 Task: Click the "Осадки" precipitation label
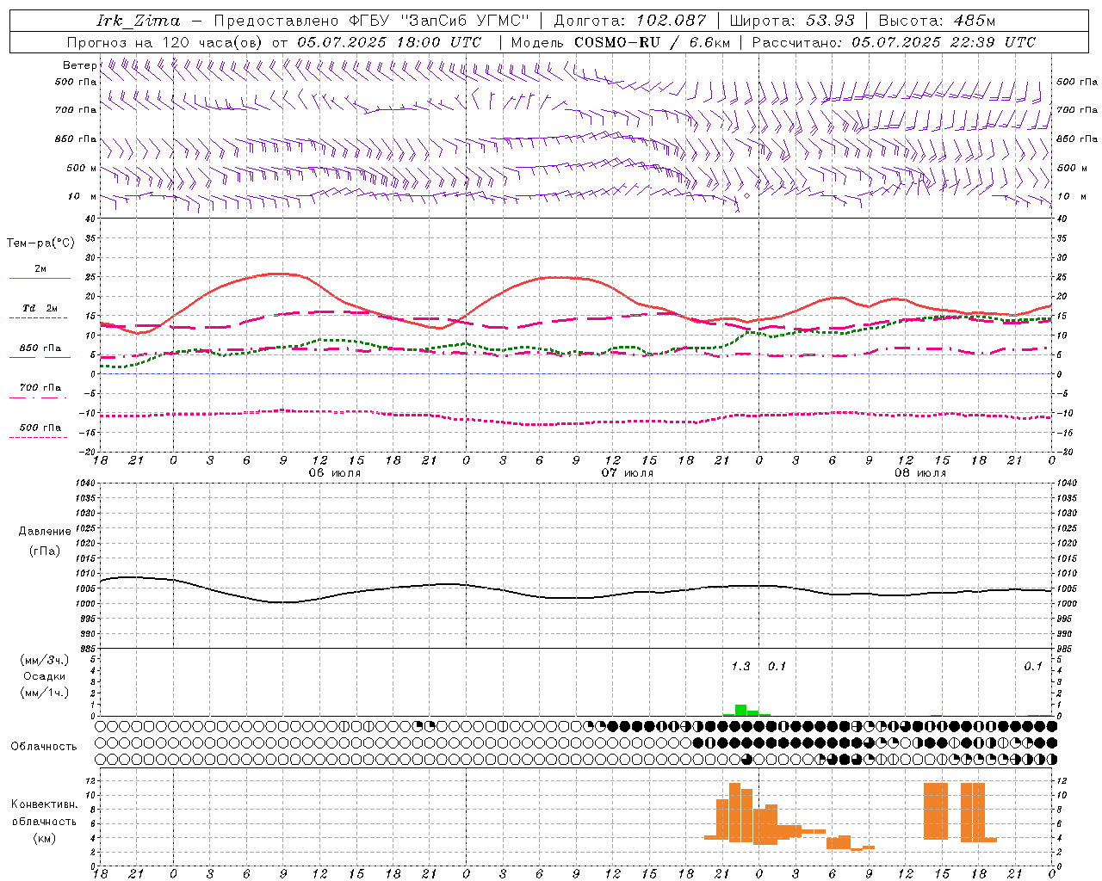pos(45,676)
